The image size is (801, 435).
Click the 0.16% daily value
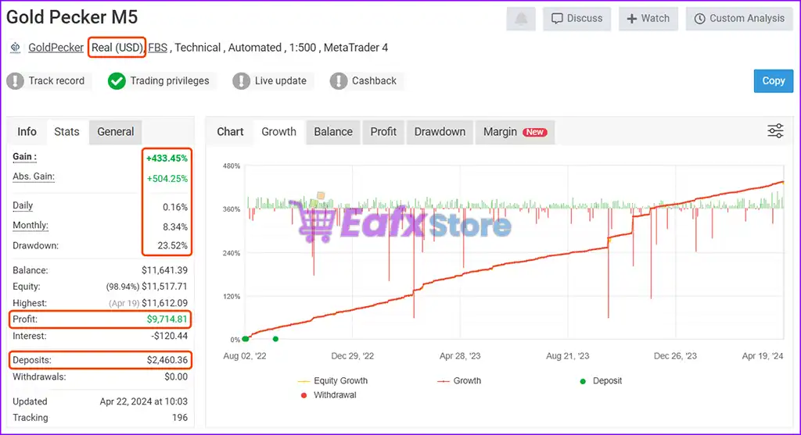pos(175,208)
